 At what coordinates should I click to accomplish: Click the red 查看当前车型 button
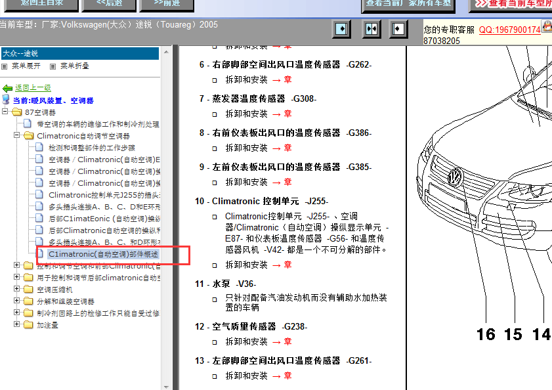point(511,5)
